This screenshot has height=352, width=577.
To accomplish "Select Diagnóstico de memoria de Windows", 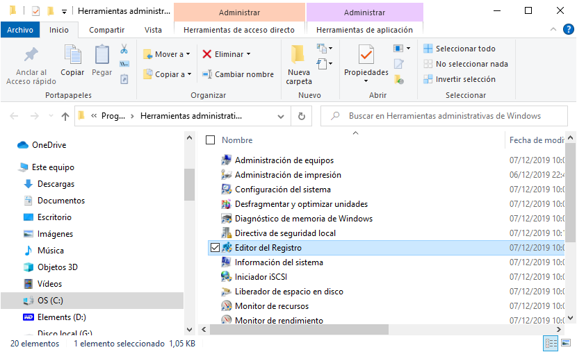I will [x=304, y=219].
